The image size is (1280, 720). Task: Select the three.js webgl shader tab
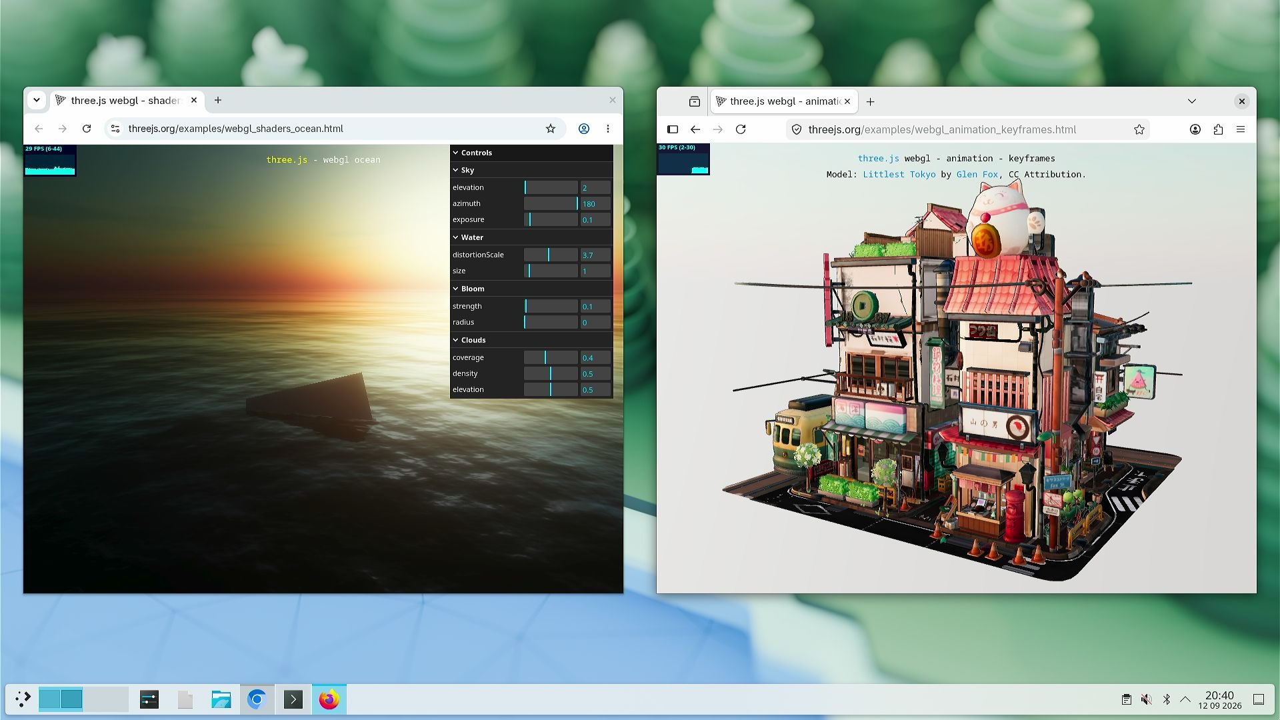pos(127,100)
